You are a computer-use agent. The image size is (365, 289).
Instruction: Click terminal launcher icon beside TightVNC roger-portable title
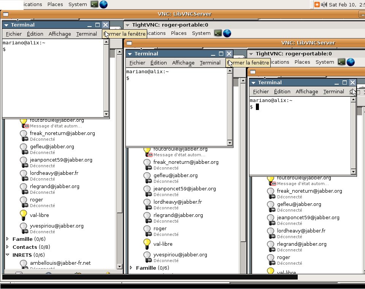click(218, 33)
